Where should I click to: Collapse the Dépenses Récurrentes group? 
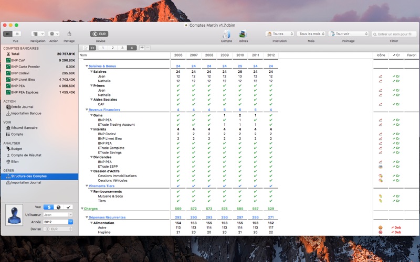tap(87, 217)
